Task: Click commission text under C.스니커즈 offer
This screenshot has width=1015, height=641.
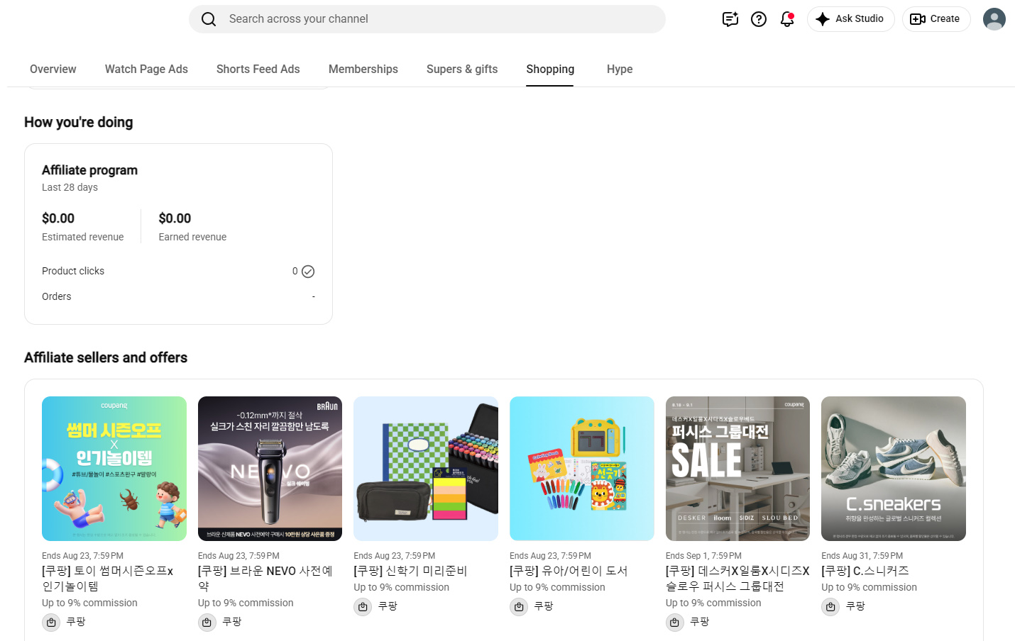Action: tap(869, 587)
